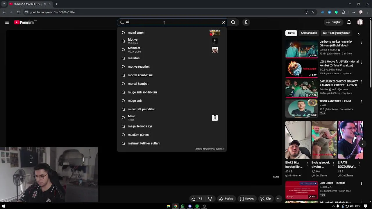Image resolution: width=372 pixels, height=209 pixels.
Task: Dislike the video
Action: click(210, 199)
